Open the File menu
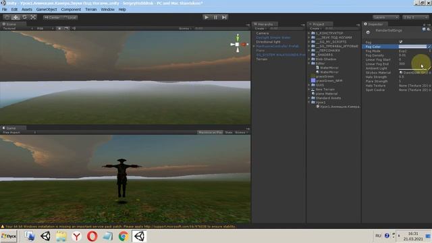Image resolution: width=432 pixels, height=243 pixels. pos(5,9)
